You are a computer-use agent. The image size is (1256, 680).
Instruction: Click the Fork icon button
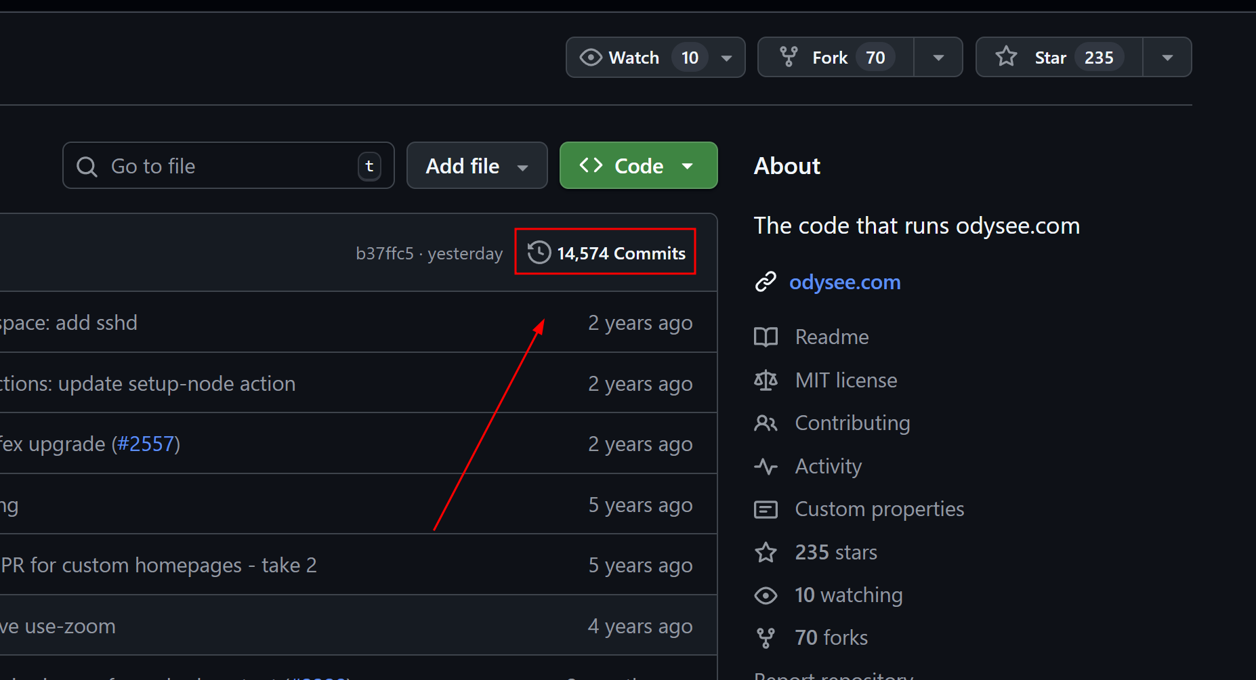[789, 58]
